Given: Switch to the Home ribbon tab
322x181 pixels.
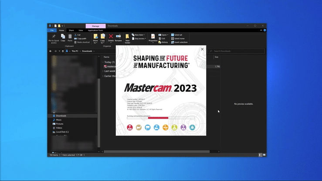Looking at the screenshot, I should (x=61, y=31).
